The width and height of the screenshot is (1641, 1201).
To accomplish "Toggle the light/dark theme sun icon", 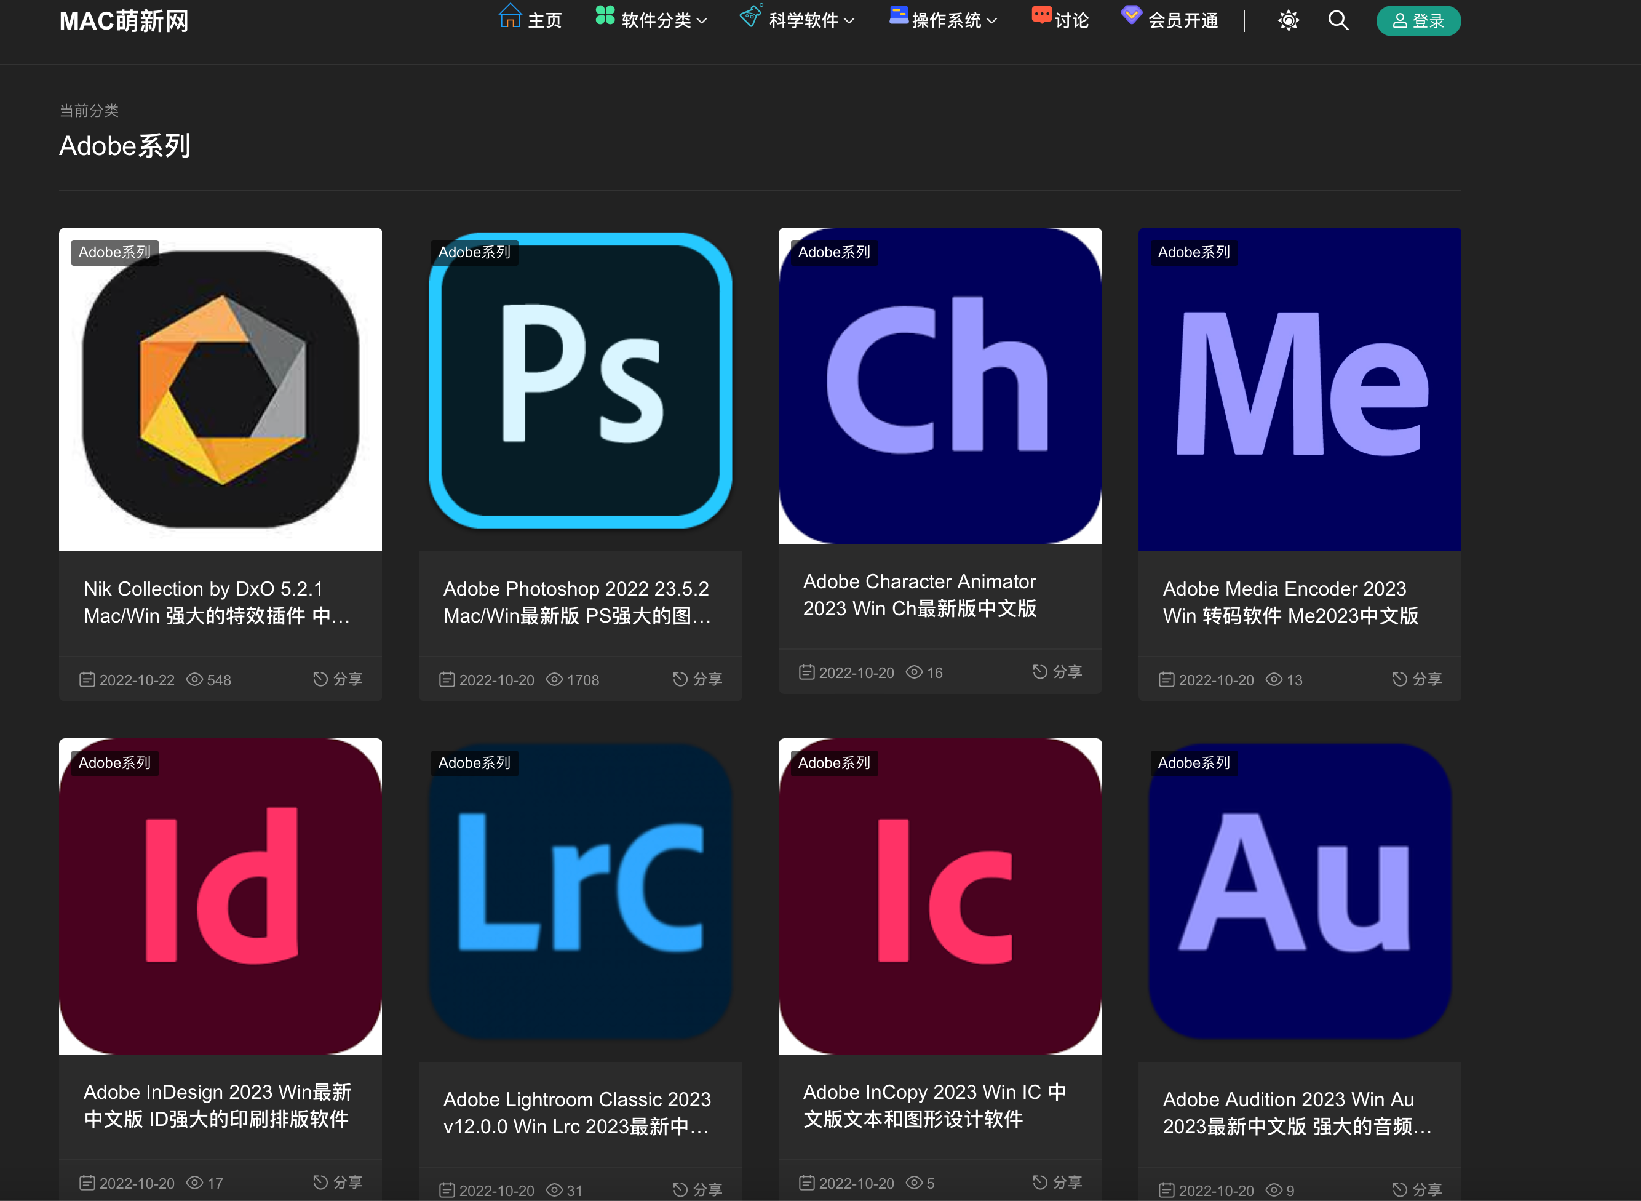I will point(1289,20).
